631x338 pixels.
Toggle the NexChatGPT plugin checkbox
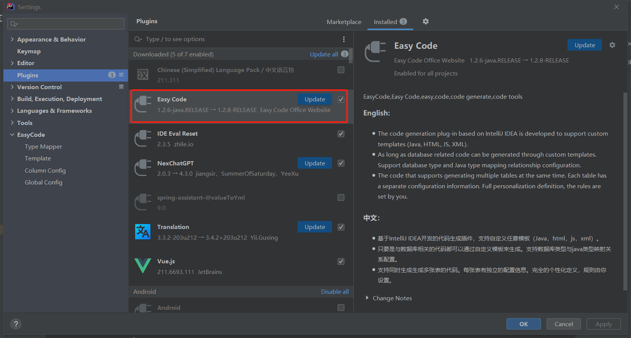pyautogui.click(x=341, y=163)
